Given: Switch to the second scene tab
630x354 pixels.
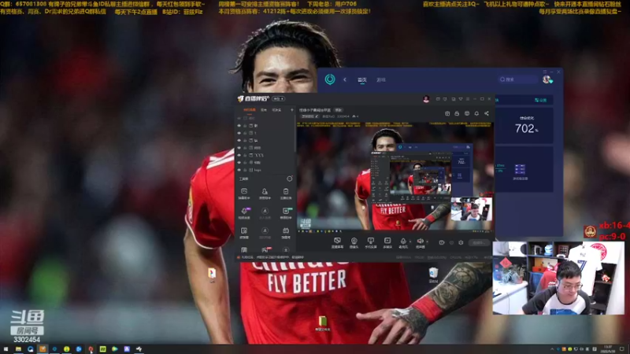Looking at the screenshot, I should point(264,109).
